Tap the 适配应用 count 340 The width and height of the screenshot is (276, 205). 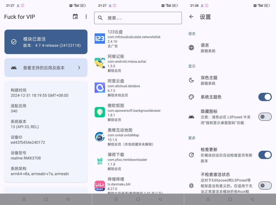[x=14, y=111]
